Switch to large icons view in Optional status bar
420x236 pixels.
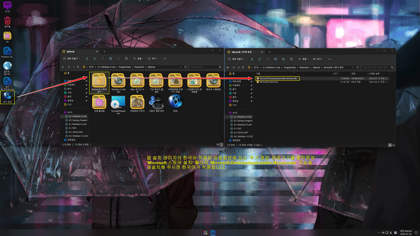coord(222,145)
